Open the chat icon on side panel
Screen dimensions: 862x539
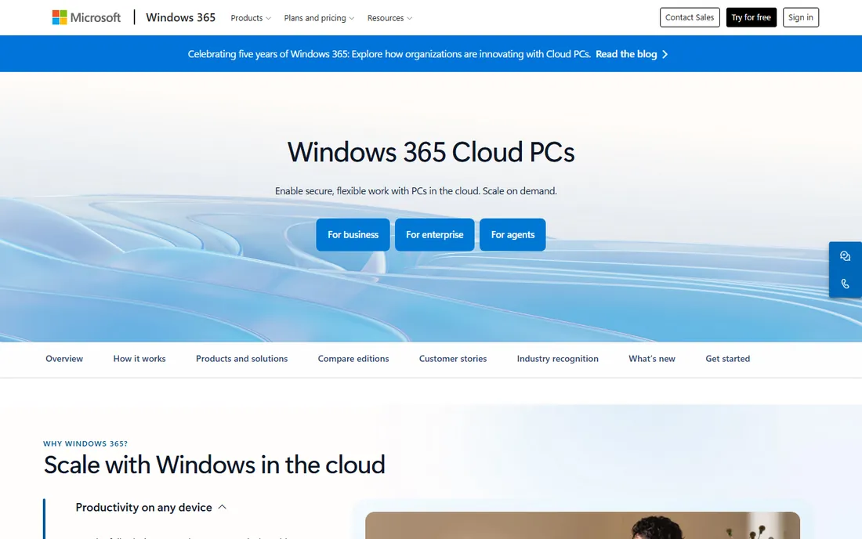[845, 256]
